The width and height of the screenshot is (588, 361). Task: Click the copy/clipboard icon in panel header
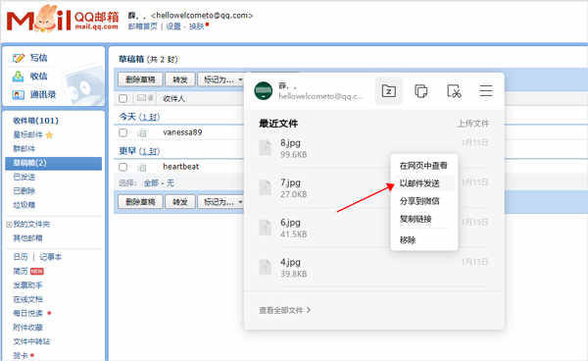coord(420,91)
